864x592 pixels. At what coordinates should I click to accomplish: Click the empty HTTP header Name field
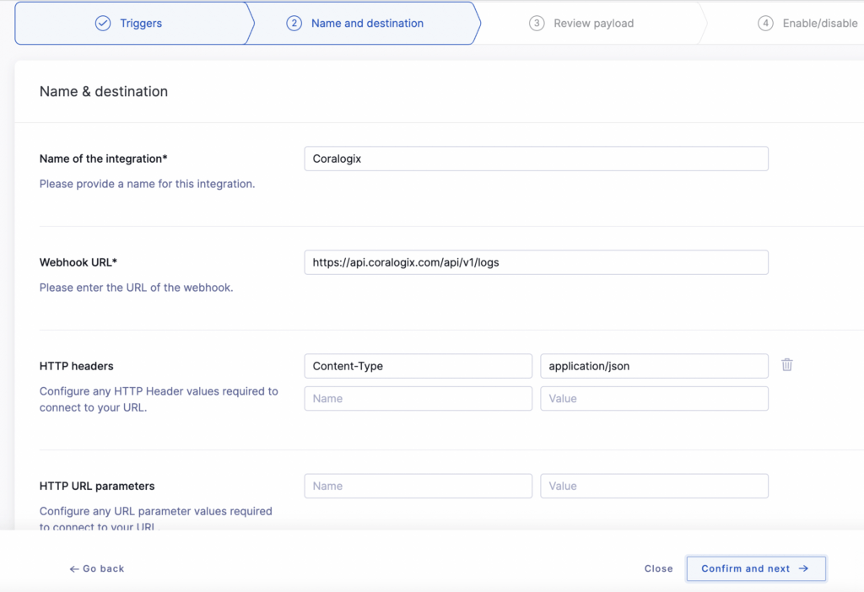(418, 399)
